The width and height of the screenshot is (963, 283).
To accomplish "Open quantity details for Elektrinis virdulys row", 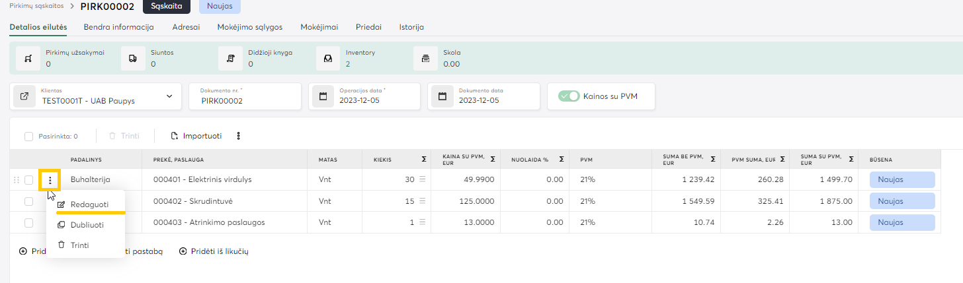I will point(422,179).
